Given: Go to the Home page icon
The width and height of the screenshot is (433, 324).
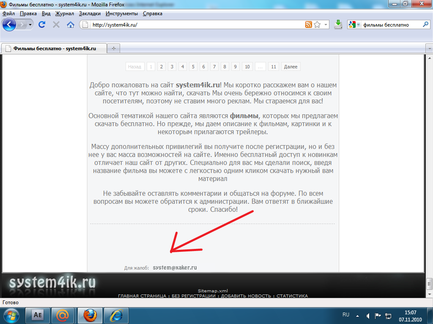Looking at the screenshot, I should (71, 25).
